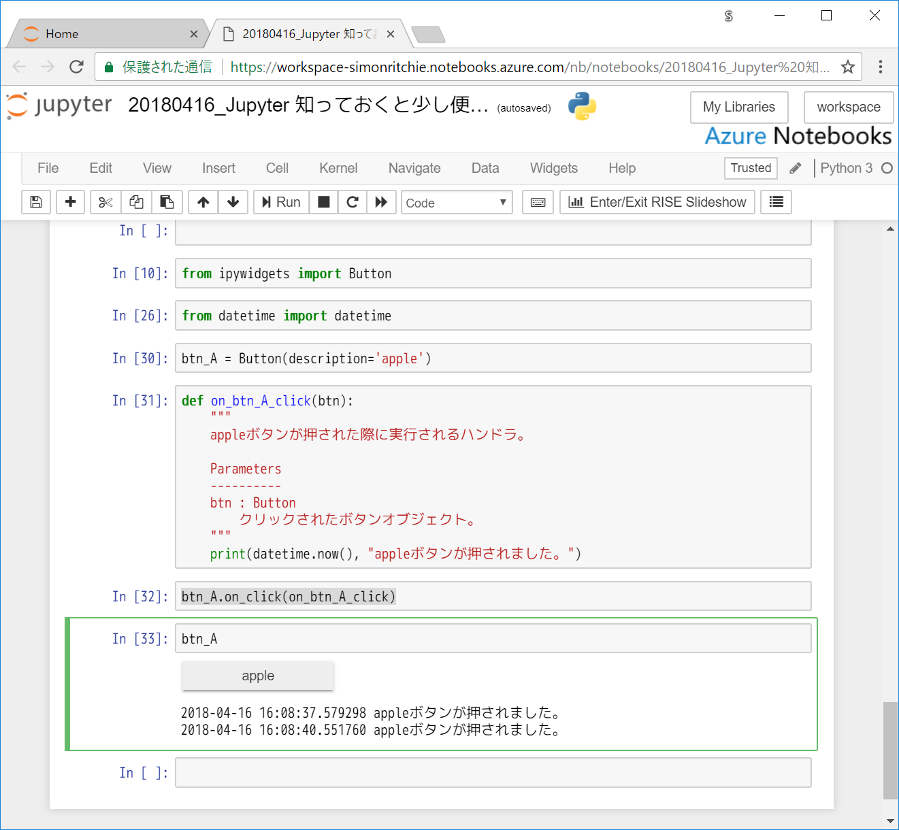The width and height of the screenshot is (899, 830).
Task: Click the Trusted notebook indicator
Action: tap(750, 168)
